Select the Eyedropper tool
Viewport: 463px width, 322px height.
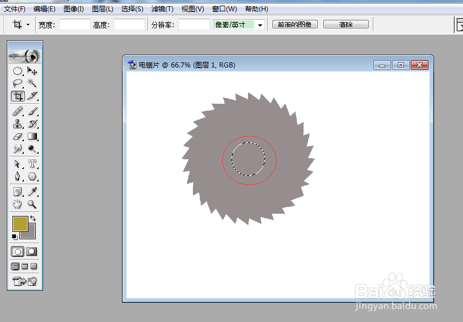pyautogui.click(x=32, y=192)
